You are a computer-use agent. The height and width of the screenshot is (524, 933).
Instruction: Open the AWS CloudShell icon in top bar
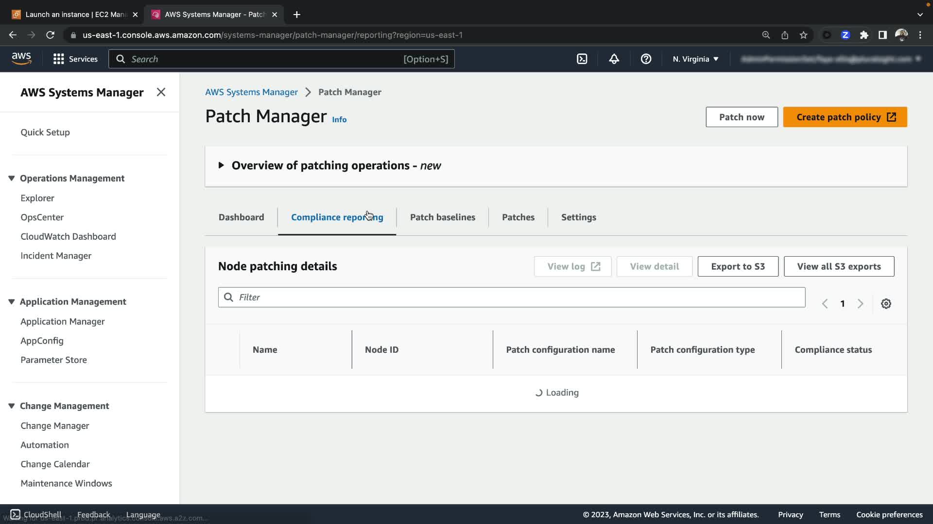pyautogui.click(x=582, y=59)
